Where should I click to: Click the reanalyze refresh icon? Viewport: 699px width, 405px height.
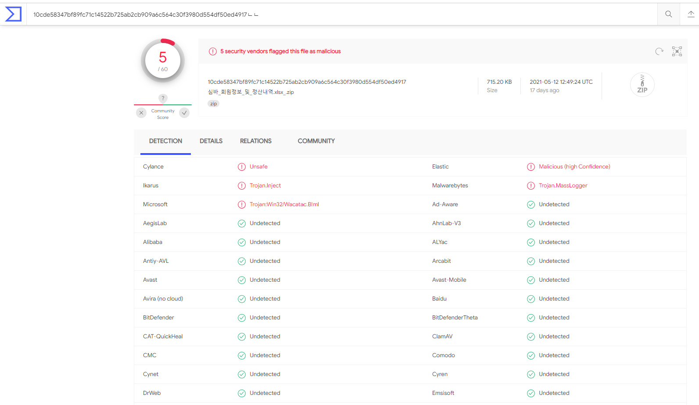coord(659,51)
